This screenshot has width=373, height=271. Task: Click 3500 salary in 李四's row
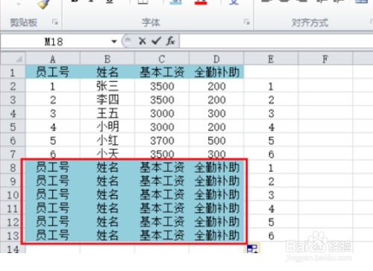click(x=162, y=100)
